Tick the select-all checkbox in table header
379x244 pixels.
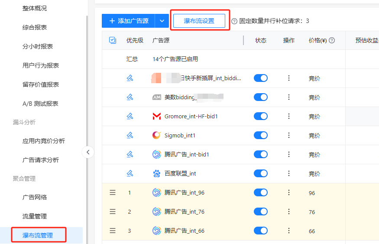click(x=113, y=40)
